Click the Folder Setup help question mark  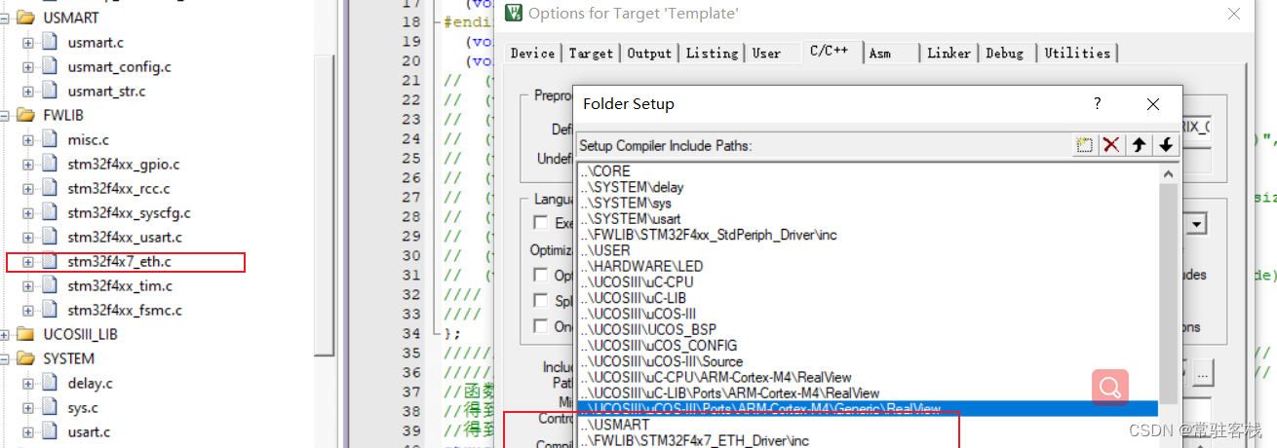pos(1097,103)
